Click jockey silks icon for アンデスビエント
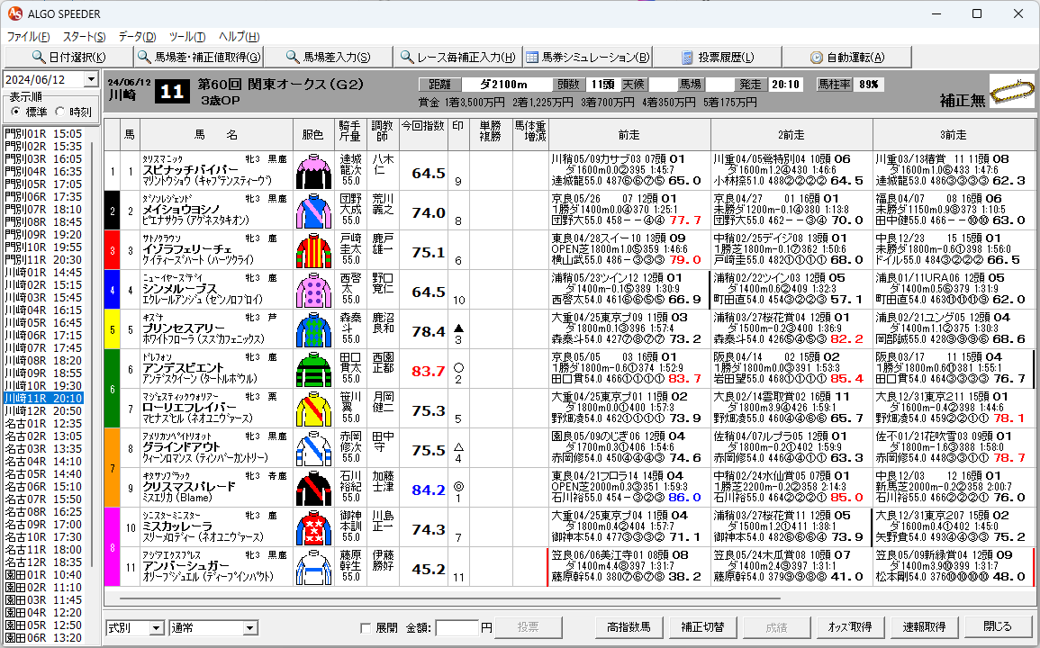1040x648 pixels. tap(313, 370)
